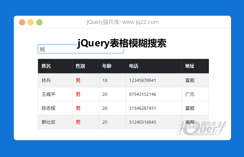Screen dimensions: 244x157
Task: Select phone number 97543152146
Action: pos(142,94)
